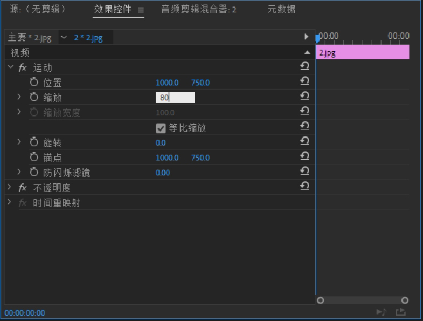Click the pink 2.jpg clip bar
The height and width of the screenshot is (321, 423).
(x=363, y=52)
